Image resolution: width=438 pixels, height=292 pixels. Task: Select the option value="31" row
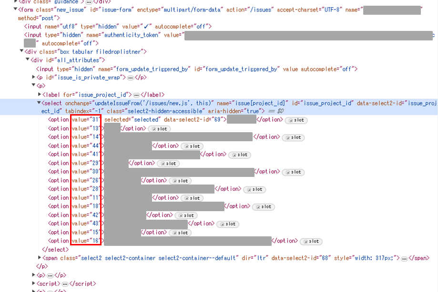[x=178, y=120]
